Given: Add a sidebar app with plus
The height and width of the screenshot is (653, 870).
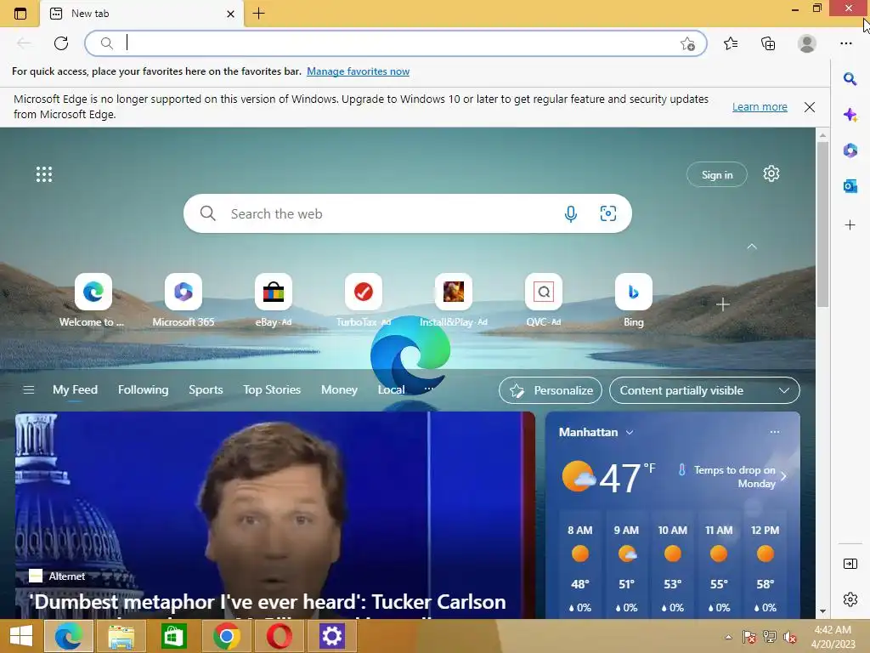Looking at the screenshot, I should click(x=850, y=224).
